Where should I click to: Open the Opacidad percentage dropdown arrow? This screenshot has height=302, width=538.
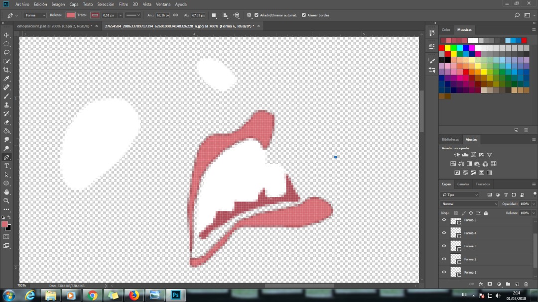click(534, 204)
